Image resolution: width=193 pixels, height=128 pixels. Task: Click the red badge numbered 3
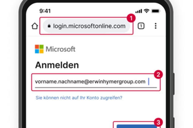click(158, 122)
